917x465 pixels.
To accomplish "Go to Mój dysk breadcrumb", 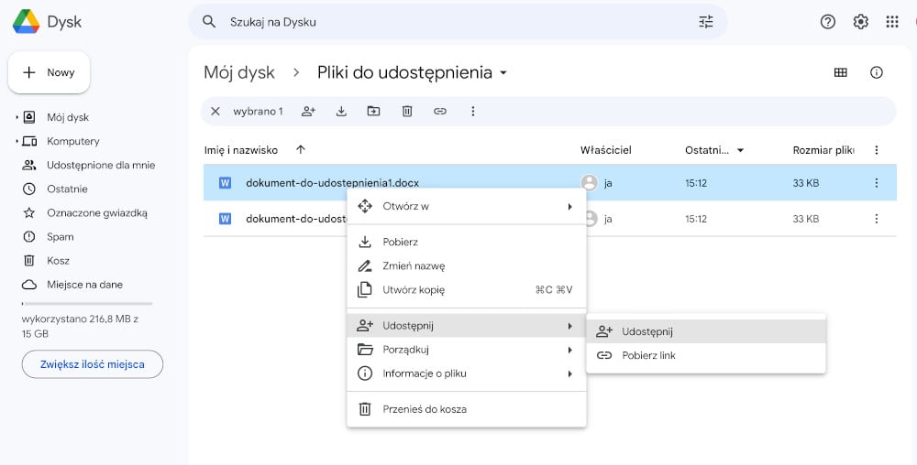I will coord(239,72).
